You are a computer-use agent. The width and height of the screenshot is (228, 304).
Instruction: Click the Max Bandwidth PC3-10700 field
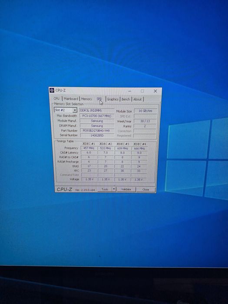click(97, 116)
